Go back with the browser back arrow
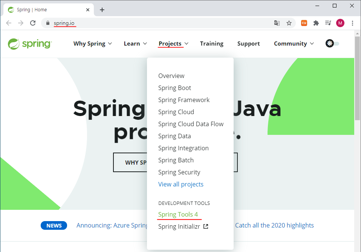The image size is (361, 252). pos(9,23)
